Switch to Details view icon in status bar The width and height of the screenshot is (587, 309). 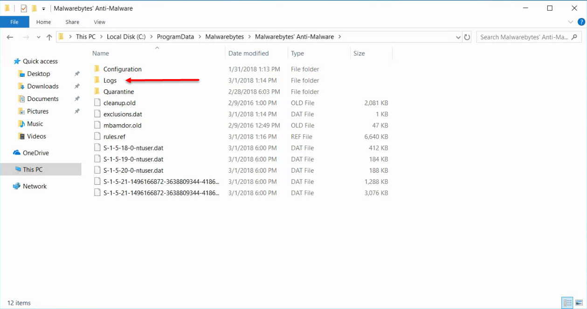pos(567,303)
